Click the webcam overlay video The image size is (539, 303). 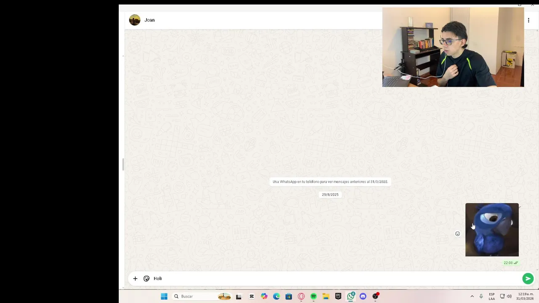pos(453,47)
